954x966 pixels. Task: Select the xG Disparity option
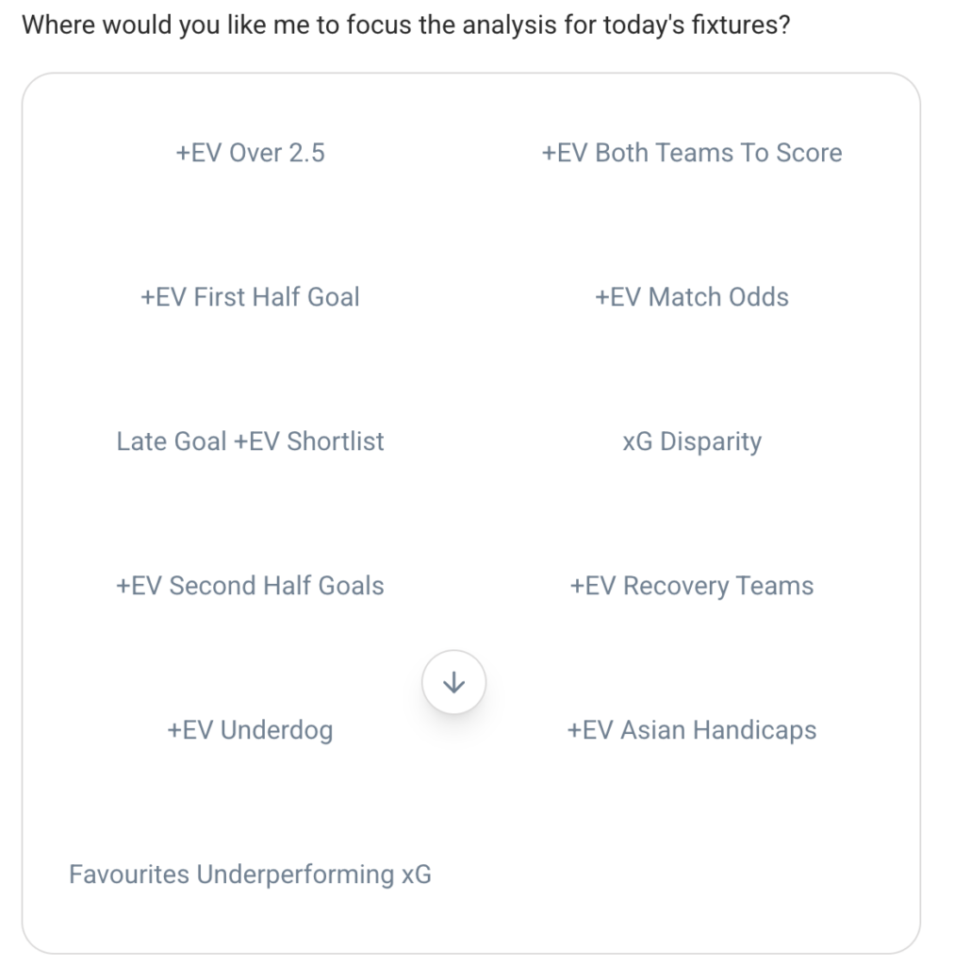tap(691, 441)
